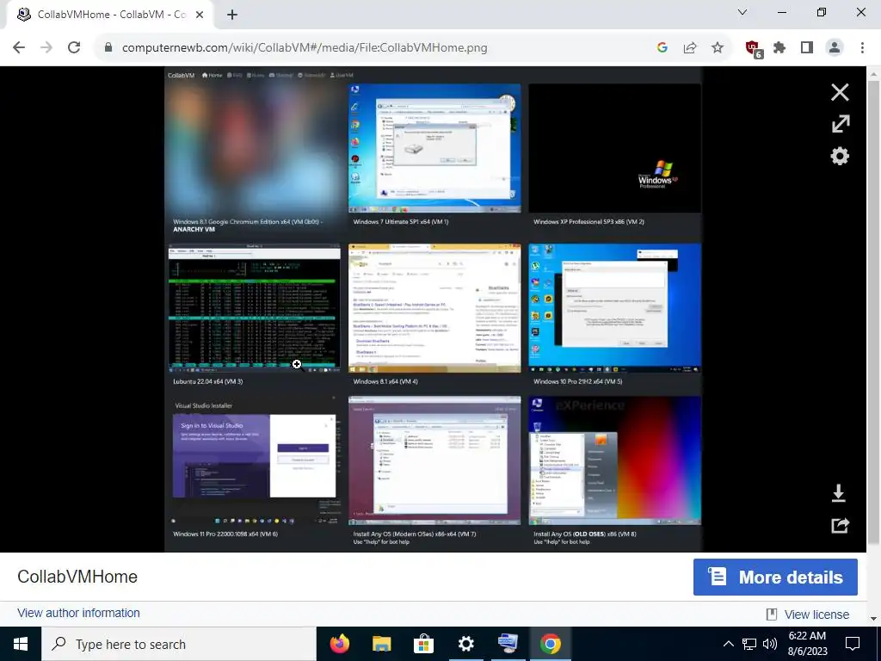Toggle the Chrome side panel
The height and width of the screenshot is (661, 881).
807,47
